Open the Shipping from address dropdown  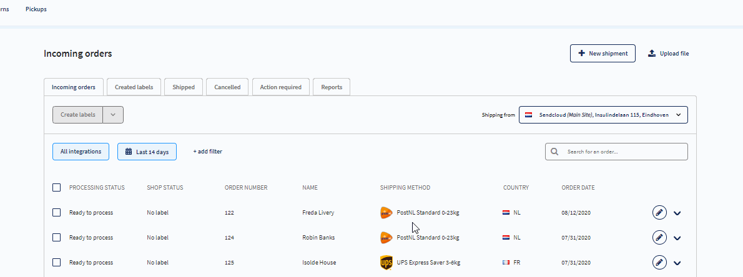click(x=603, y=115)
